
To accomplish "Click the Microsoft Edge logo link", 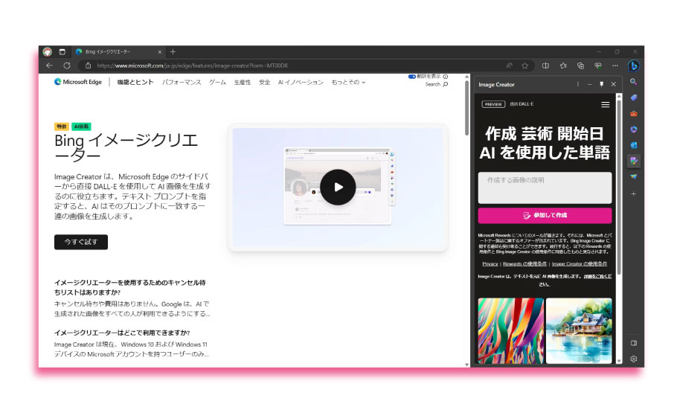I will coord(78,82).
